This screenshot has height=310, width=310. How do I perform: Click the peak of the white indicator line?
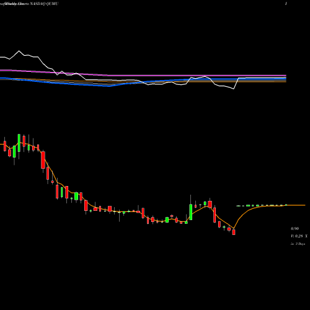(x=19, y=51)
